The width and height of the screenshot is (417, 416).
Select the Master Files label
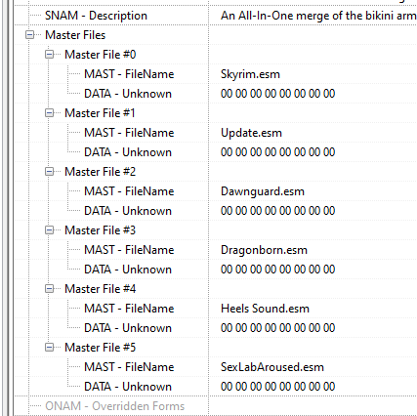75,35
